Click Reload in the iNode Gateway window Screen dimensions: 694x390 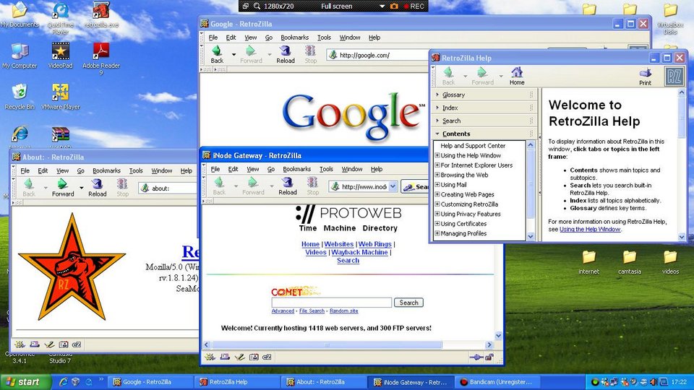point(288,186)
